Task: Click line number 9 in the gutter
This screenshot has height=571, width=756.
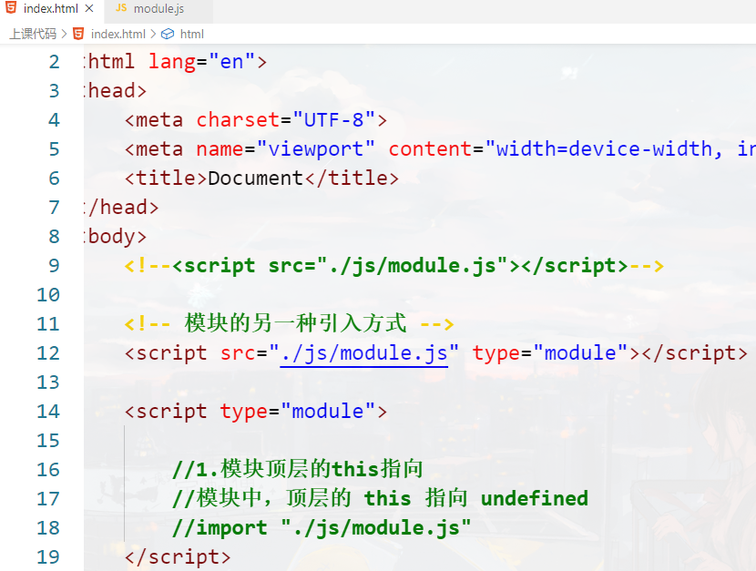Action: [54, 266]
